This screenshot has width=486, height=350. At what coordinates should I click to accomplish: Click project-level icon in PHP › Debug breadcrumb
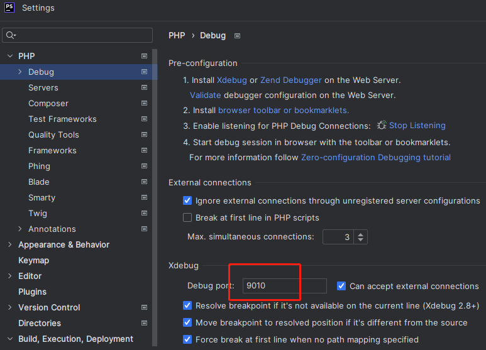237,36
